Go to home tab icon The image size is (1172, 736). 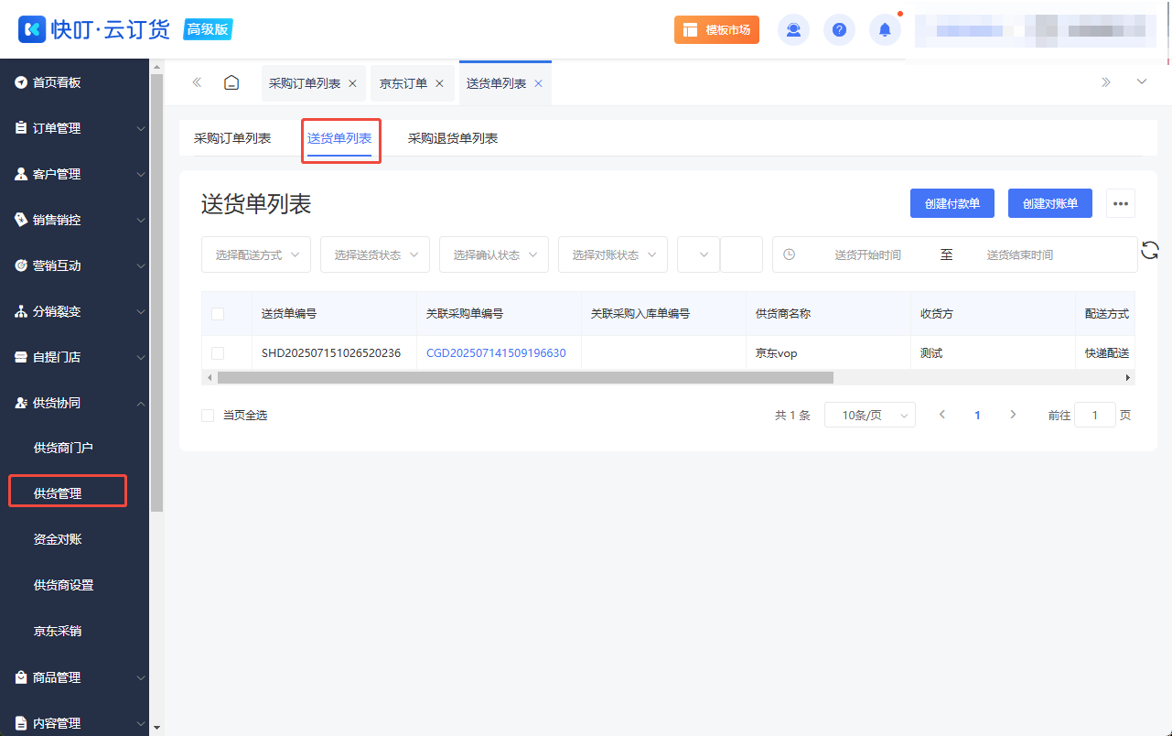pyautogui.click(x=231, y=82)
